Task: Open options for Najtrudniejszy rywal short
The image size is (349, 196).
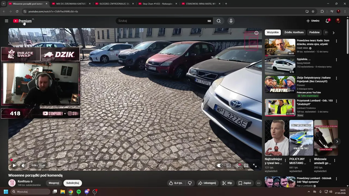Action: coord(285,161)
